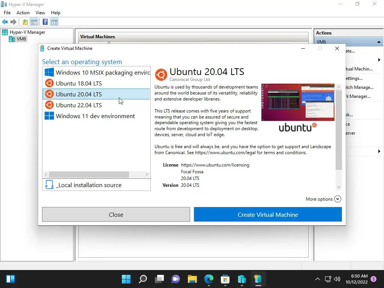Open the clock showing 6:50 AM

[357, 279]
